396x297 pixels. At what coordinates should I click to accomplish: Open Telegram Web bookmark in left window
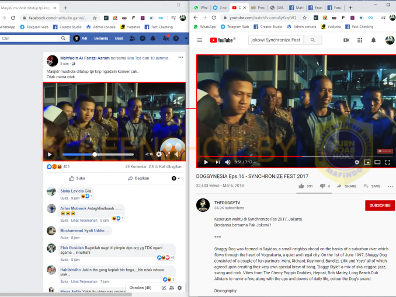coord(34,27)
